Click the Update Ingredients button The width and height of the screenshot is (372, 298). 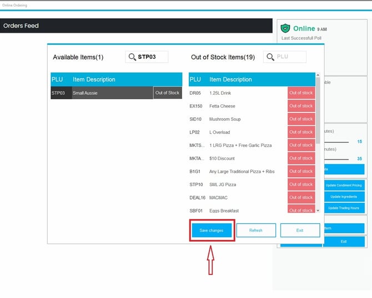click(x=344, y=197)
